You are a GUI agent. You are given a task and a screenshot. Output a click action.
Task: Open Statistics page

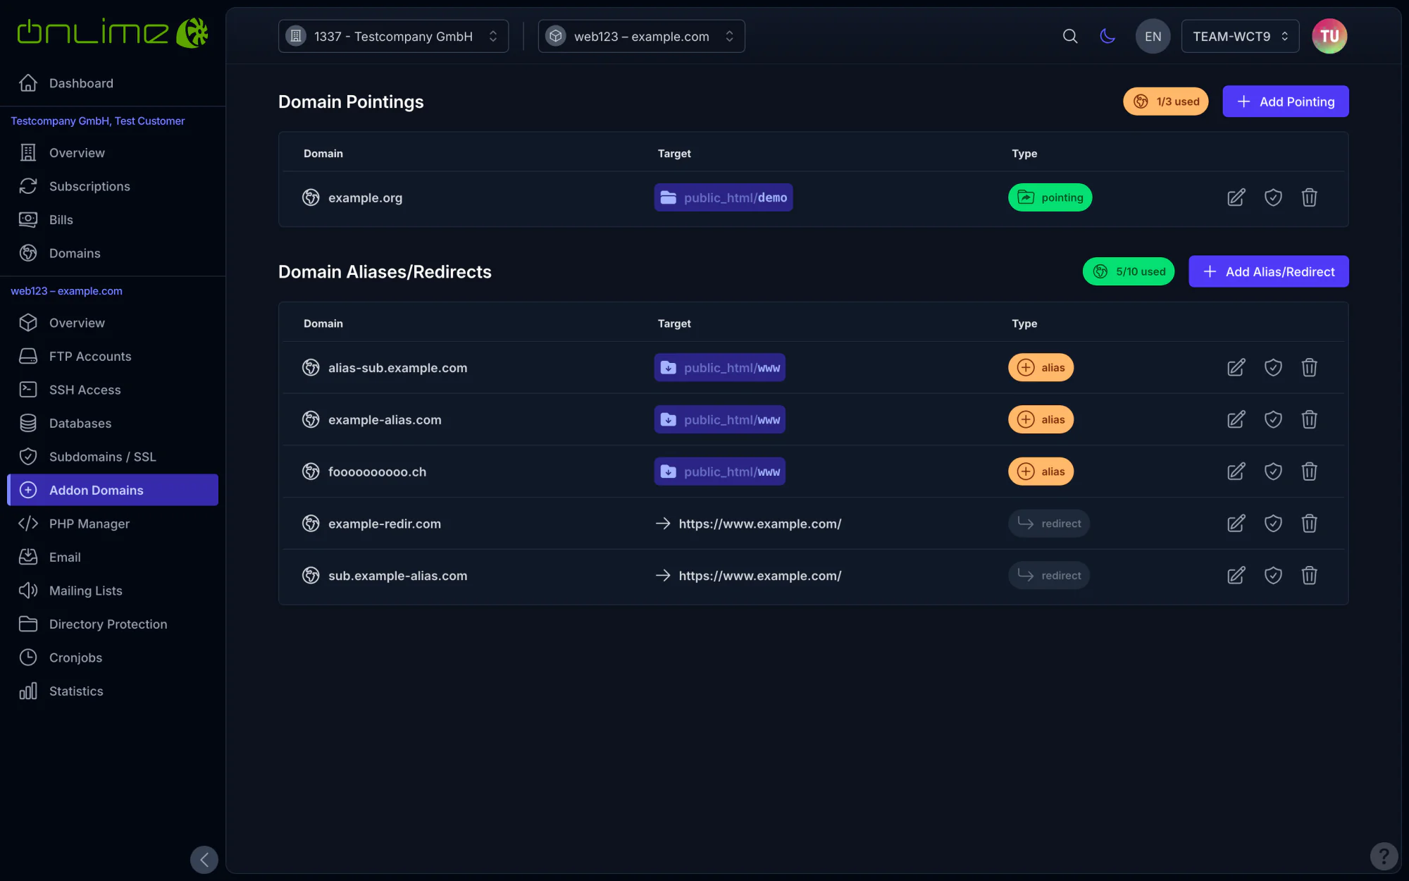(113, 691)
